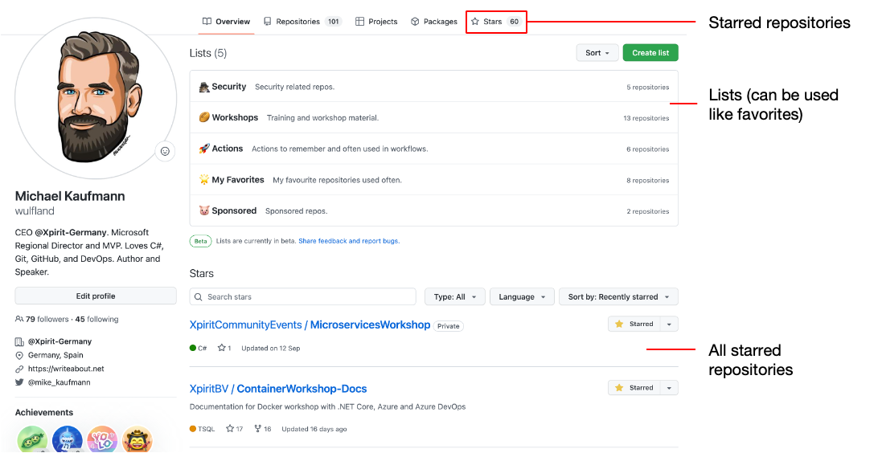Image resolution: width=878 pixels, height=453 pixels.
Task: Open the Overview tab
Action: click(x=226, y=22)
